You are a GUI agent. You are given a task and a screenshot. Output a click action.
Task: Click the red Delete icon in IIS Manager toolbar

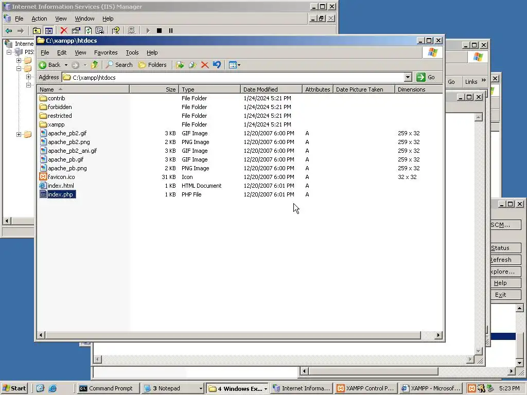point(63,30)
